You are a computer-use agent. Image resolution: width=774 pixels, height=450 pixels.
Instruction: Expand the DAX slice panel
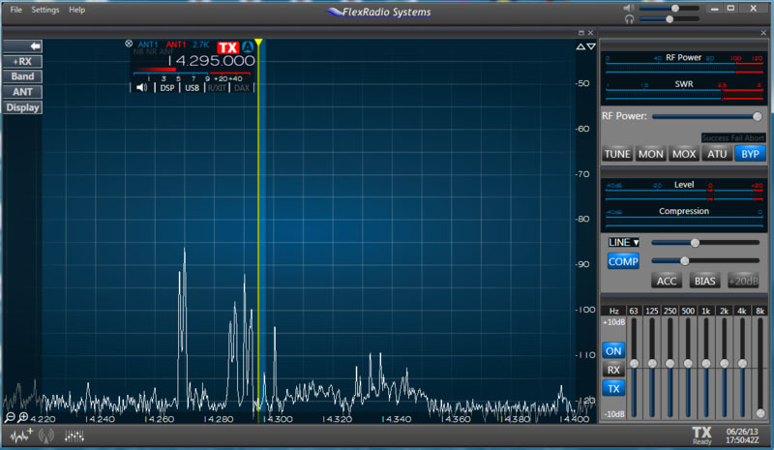(x=241, y=88)
